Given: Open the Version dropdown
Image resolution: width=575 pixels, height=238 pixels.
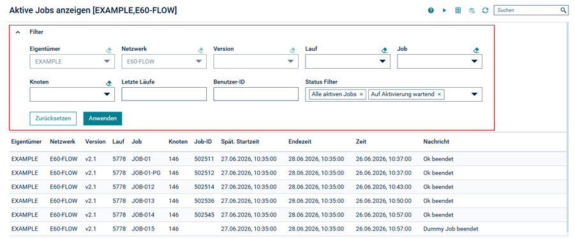Looking at the screenshot, I should click(256, 62).
